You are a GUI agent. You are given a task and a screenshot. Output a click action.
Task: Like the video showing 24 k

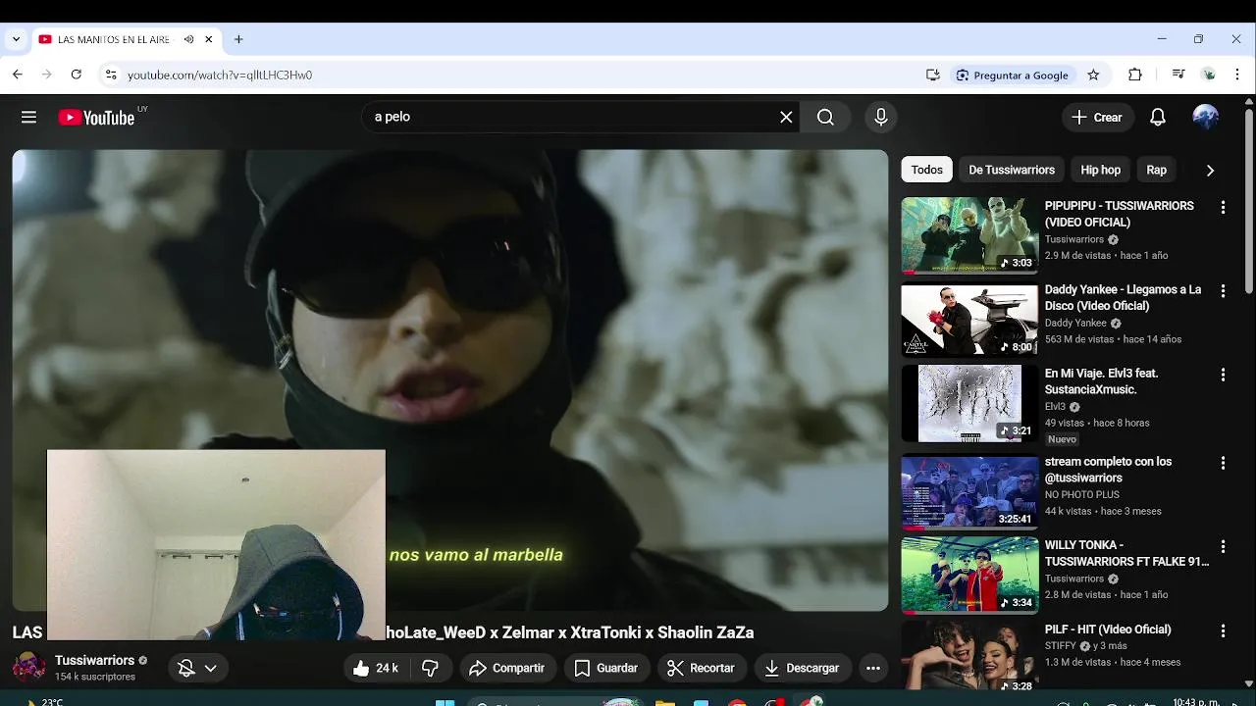[376, 668]
